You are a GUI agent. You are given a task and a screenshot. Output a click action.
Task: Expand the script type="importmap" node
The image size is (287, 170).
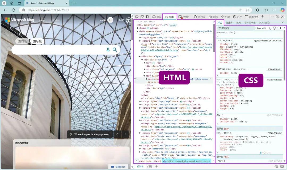click(140, 101)
